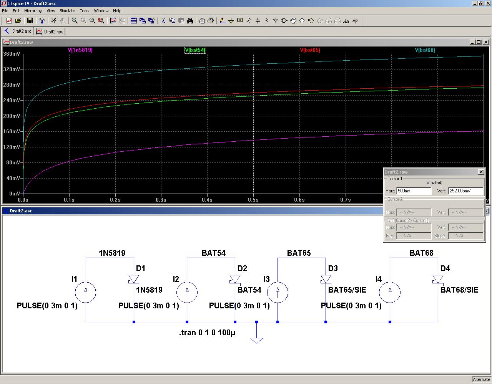Switch to the Draft2.asc tab

(x=18, y=31)
